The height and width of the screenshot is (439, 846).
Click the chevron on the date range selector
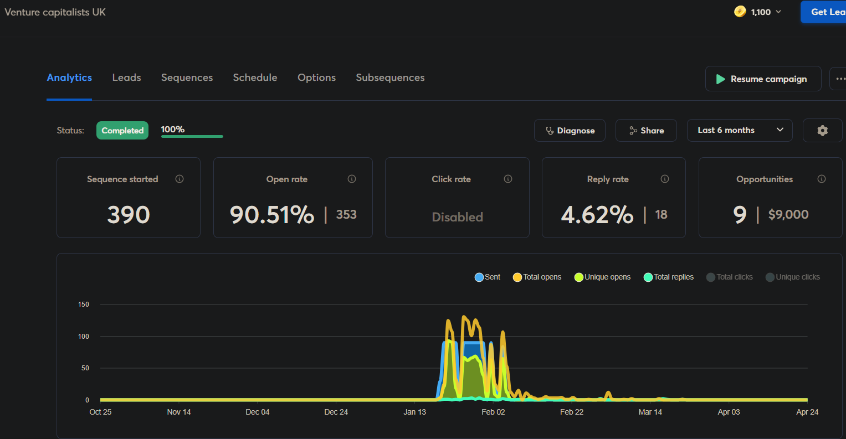[x=780, y=130]
